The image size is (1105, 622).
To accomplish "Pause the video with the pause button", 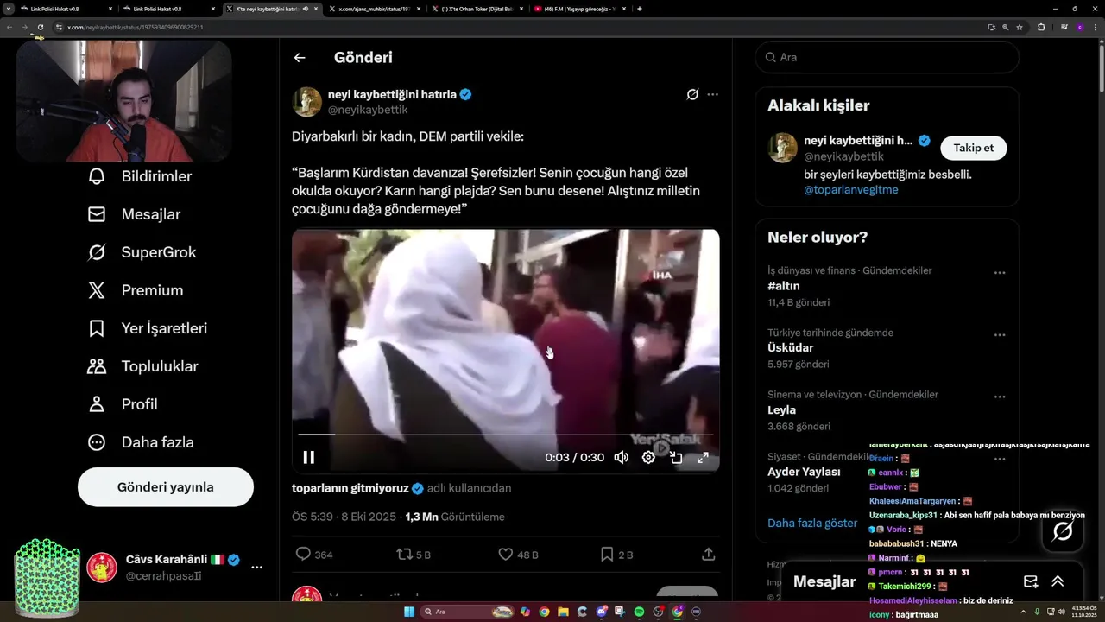I will point(308,457).
